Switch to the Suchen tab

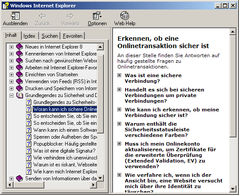click(x=50, y=36)
